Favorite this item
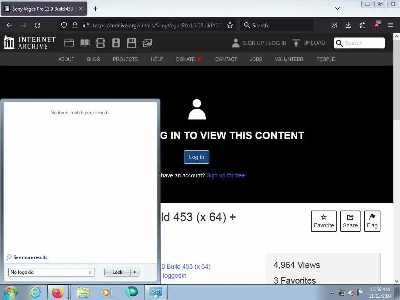 324,221
